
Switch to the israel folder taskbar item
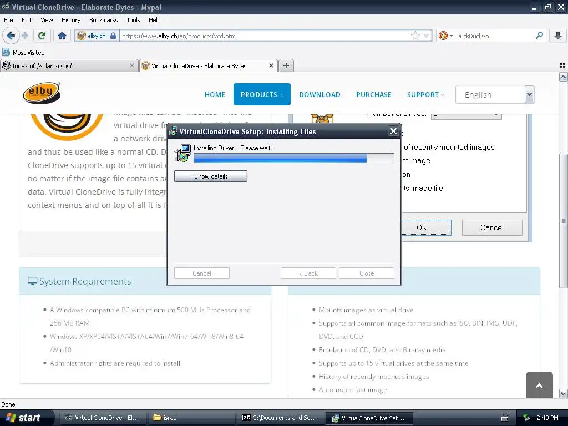(x=191, y=418)
